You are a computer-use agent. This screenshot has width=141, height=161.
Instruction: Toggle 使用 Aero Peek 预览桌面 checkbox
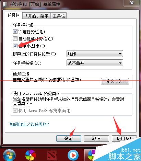point(15,111)
